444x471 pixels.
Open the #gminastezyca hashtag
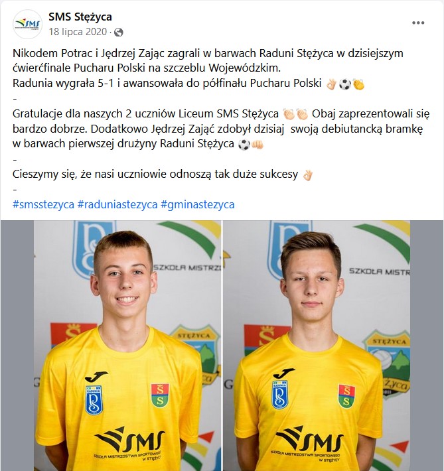pos(198,204)
